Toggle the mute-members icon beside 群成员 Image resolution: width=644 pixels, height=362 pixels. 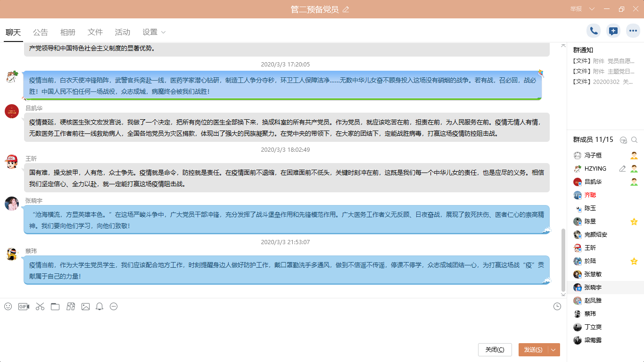[x=623, y=140]
